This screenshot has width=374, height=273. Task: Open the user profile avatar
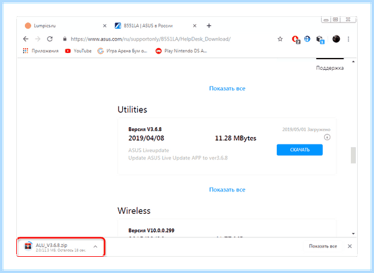pos(336,39)
